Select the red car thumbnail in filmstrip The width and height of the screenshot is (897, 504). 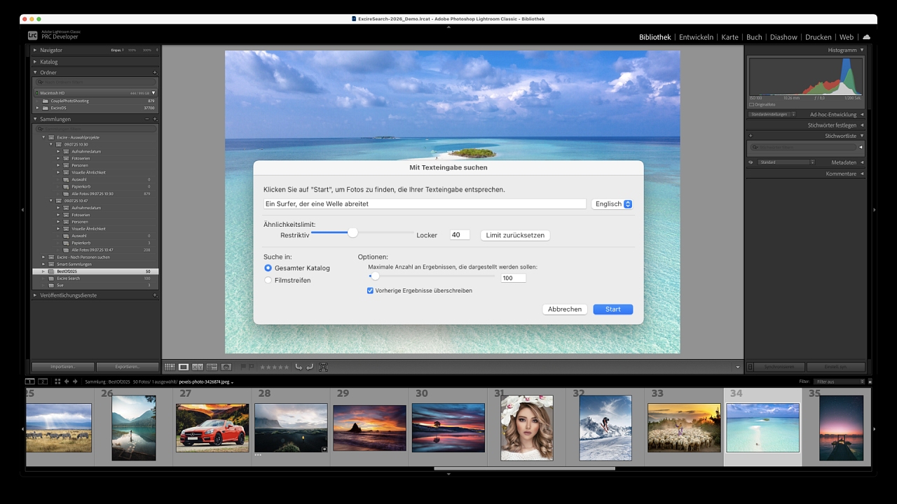pyautogui.click(x=212, y=428)
